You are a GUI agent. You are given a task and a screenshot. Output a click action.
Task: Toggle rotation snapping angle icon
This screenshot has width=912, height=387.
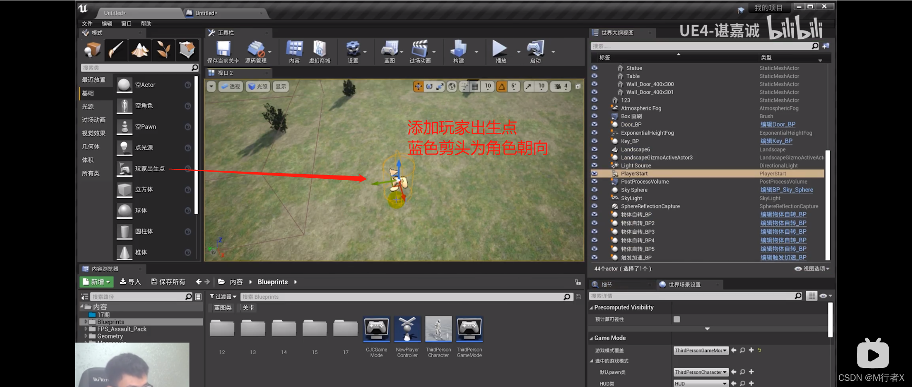coord(502,86)
